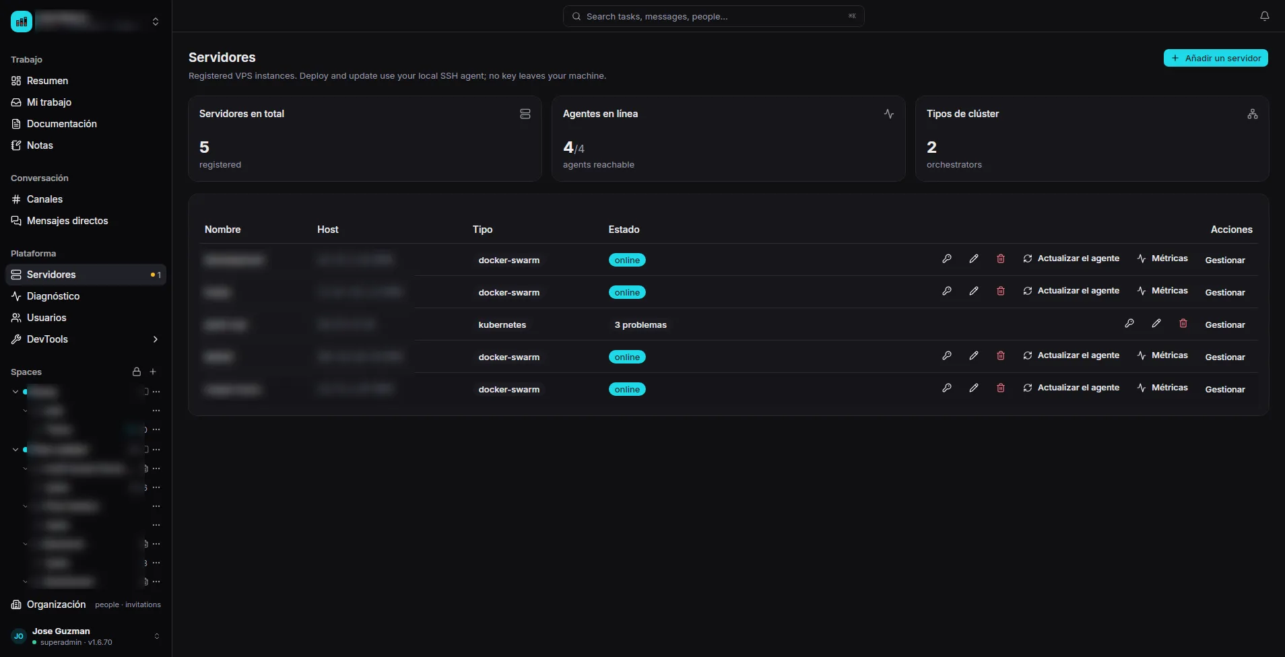
Task: Click the Nombre column header
Action: coord(222,230)
